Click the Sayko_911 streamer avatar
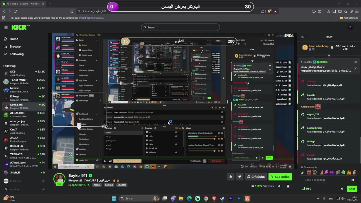Image resolution: width=361 pixels, height=203 pixels. pos(60,179)
